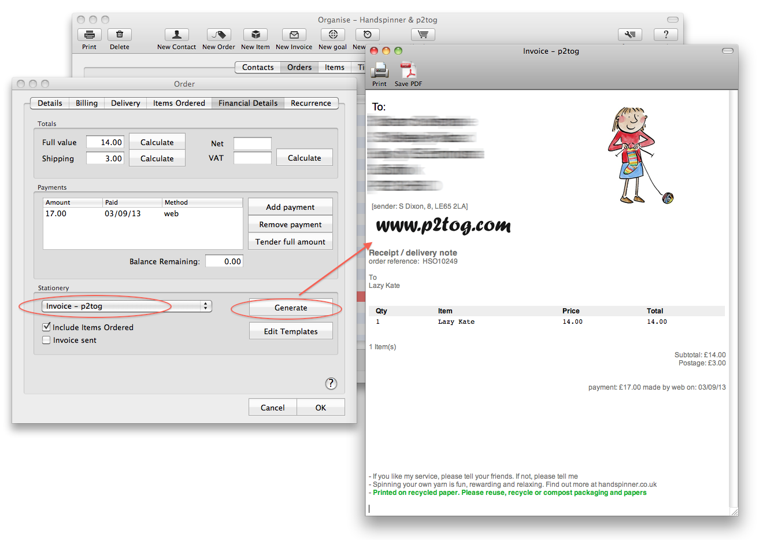Viewport: 759px width, 540px height.
Task: Click Calculate next to Full value
Action: coord(157,142)
